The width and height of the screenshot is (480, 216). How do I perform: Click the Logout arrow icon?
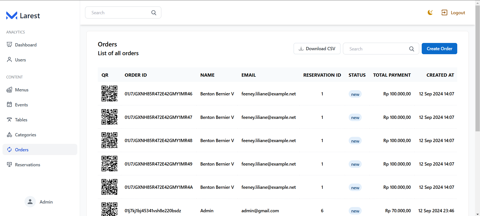(444, 12)
